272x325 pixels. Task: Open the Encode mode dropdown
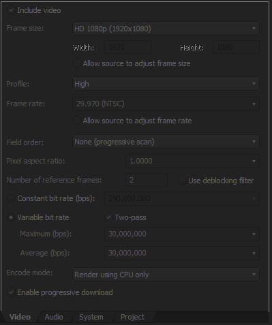pos(166,275)
